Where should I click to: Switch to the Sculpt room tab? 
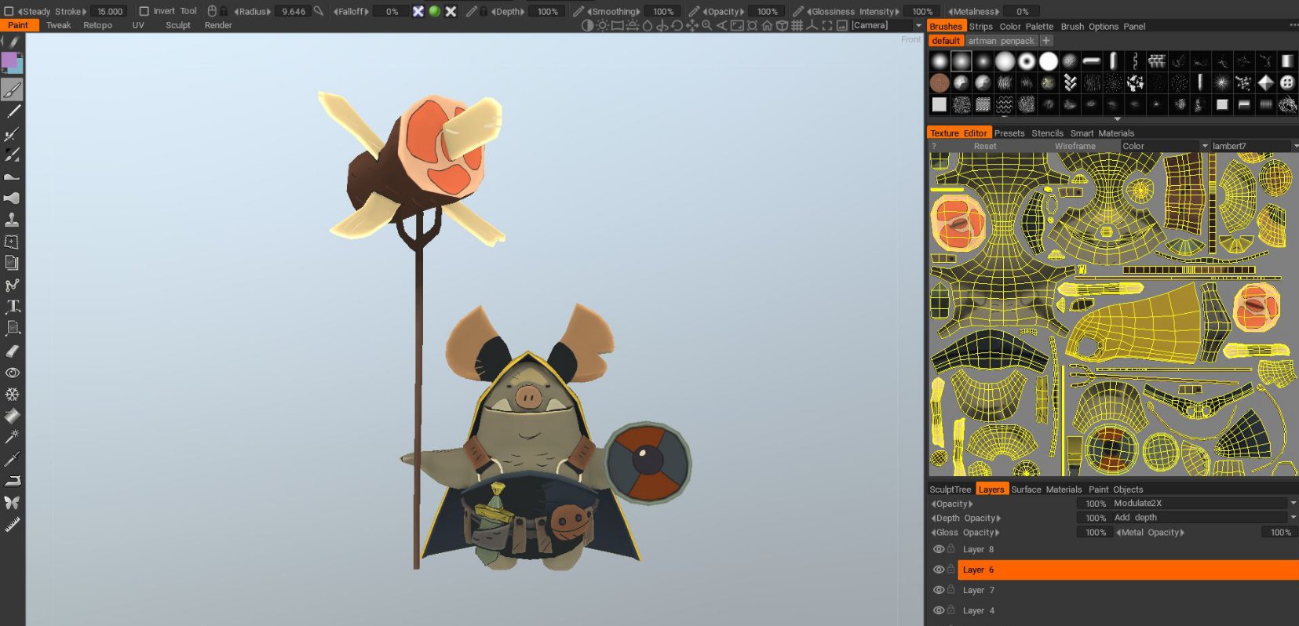[178, 25]
